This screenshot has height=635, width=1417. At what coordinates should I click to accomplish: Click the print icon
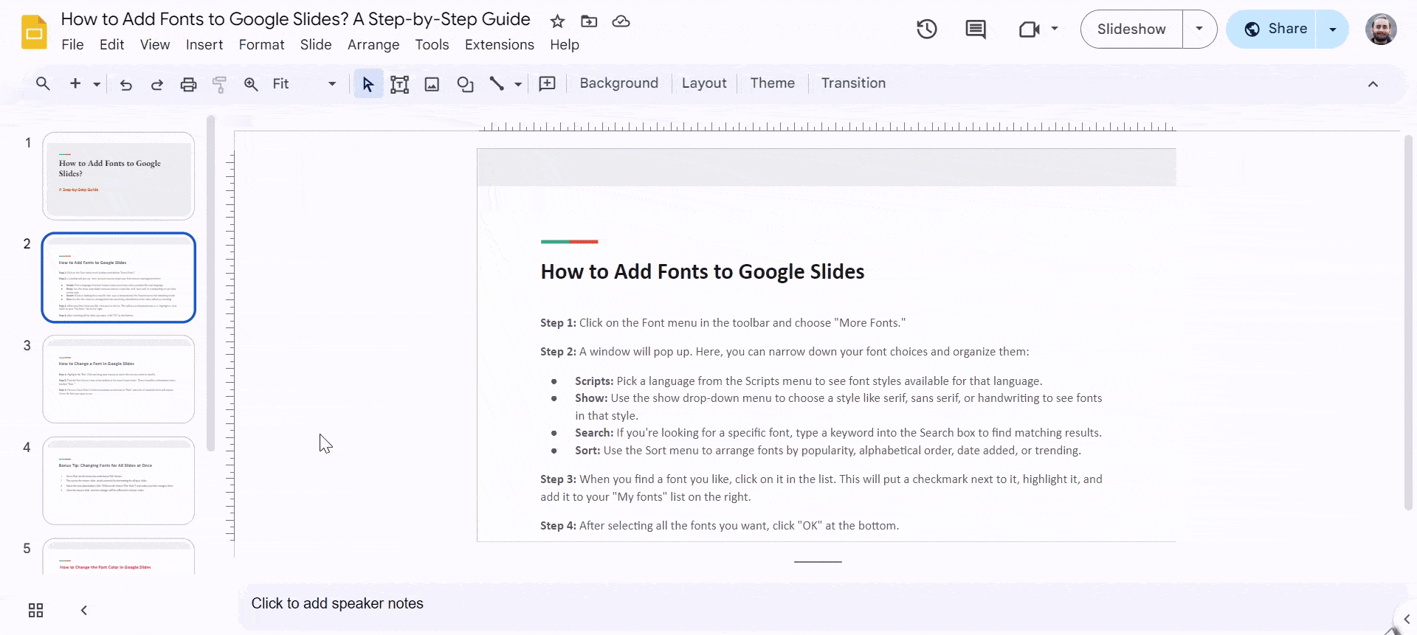[188, 85]
